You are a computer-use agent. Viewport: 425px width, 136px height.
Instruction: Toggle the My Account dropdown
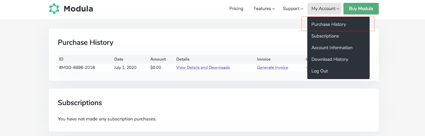[324, 8]
